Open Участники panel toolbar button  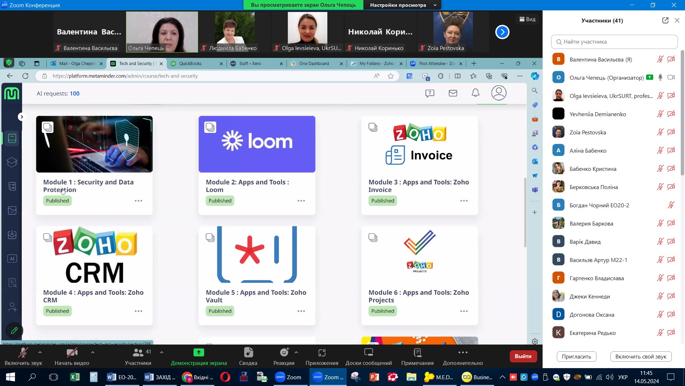[x=138, y=356]
